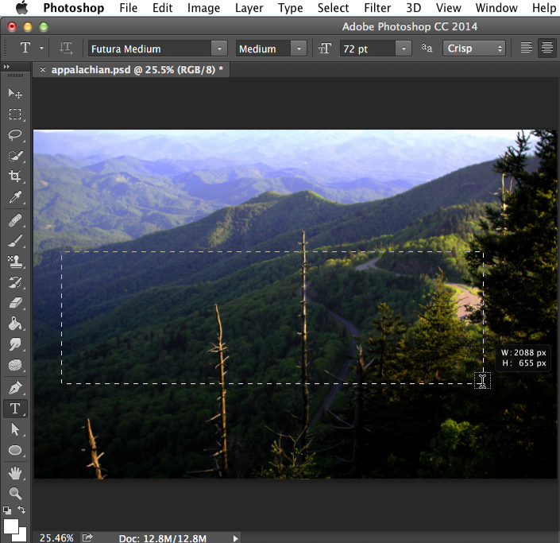Click the 25.46% zoom level field
Viewport: 560px width, 543px height.
point(56,538)
